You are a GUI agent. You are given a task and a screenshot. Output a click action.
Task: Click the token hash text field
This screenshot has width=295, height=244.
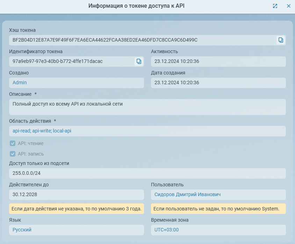coord(140,40)
